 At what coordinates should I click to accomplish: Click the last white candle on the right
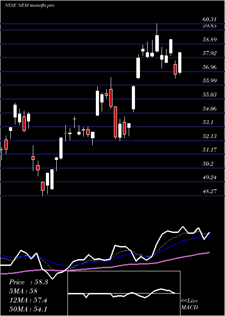click(180, 62)
